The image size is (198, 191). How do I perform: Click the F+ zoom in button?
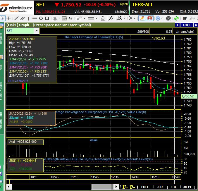[125, 187]
